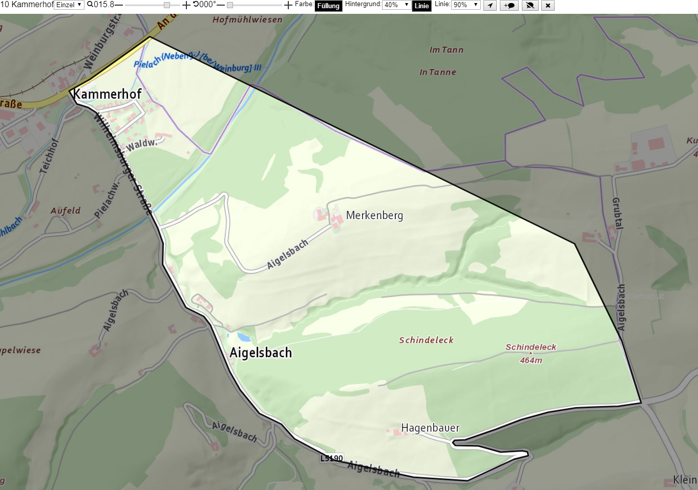The image size is (698, 490).
Task: Click the add comment speech bubble icon
Action: pyautogui.click(x=510, y=6)
